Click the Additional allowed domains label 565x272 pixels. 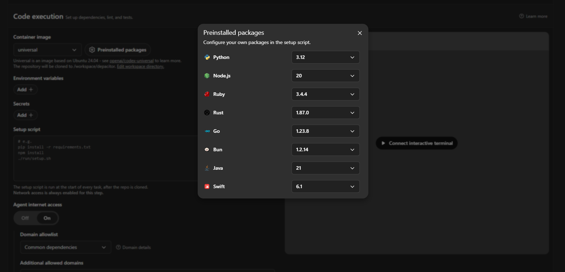[x=52, y=263]
